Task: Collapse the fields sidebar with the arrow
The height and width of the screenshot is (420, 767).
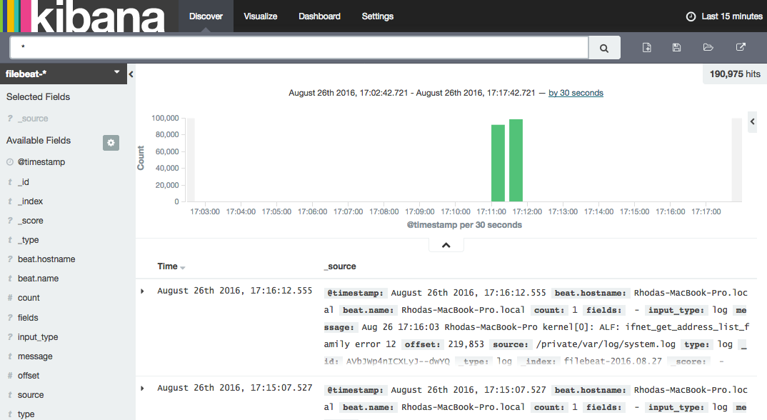Action: coord(131,74)
